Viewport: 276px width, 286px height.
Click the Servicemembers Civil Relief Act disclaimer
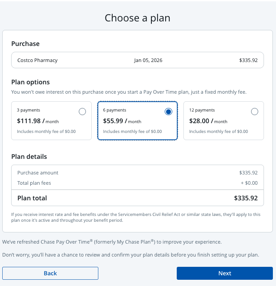[136, 217]
